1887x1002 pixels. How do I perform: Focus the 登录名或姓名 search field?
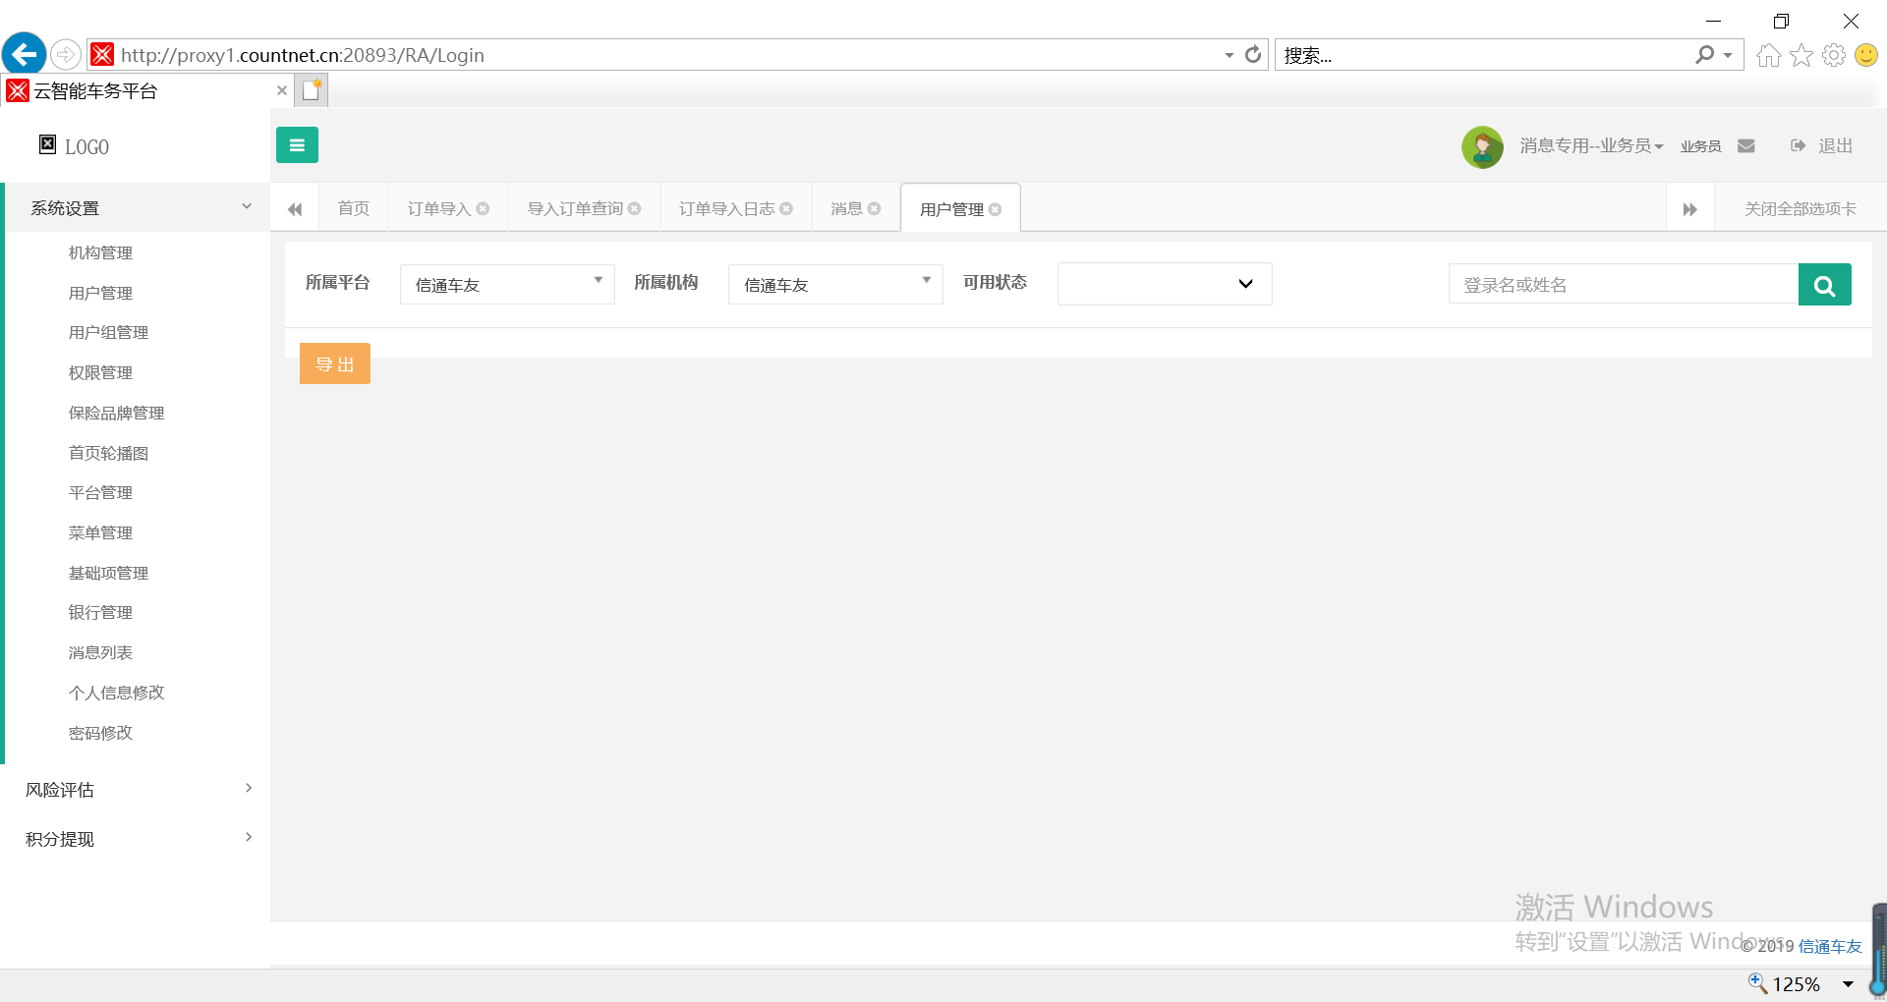point(1624,285)
